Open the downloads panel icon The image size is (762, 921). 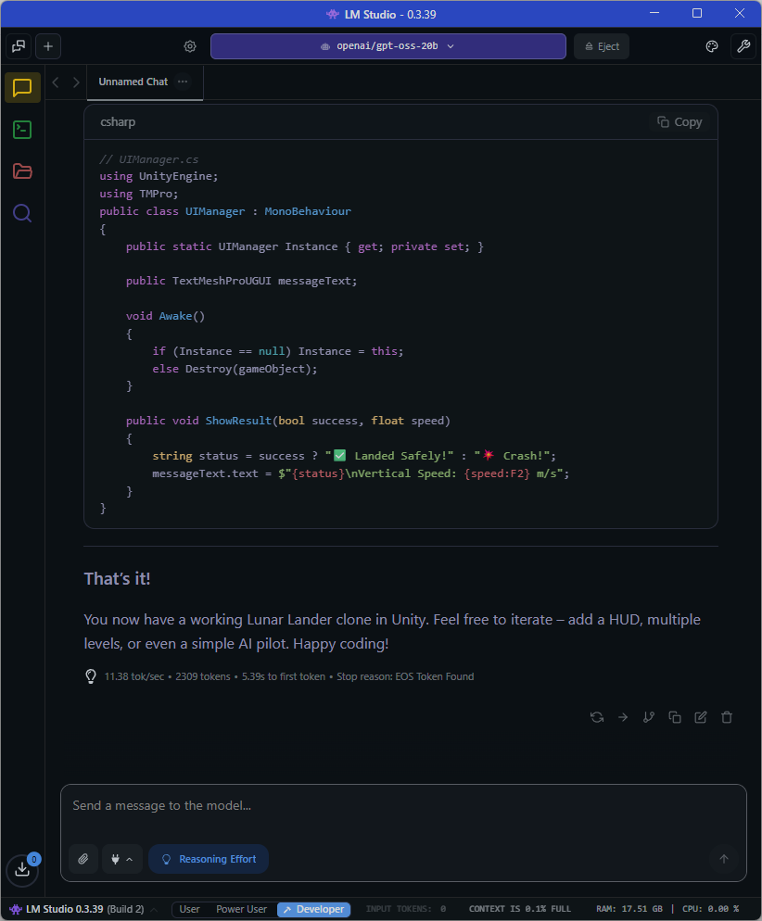point(22,870)
